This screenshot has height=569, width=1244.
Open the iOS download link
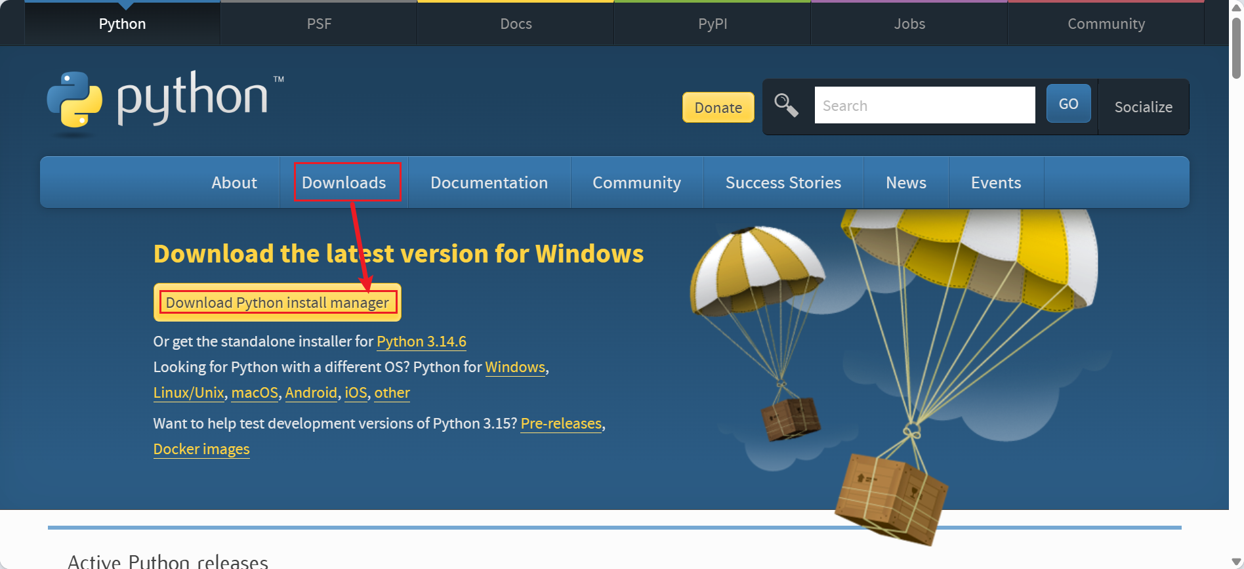click(356, 392)
